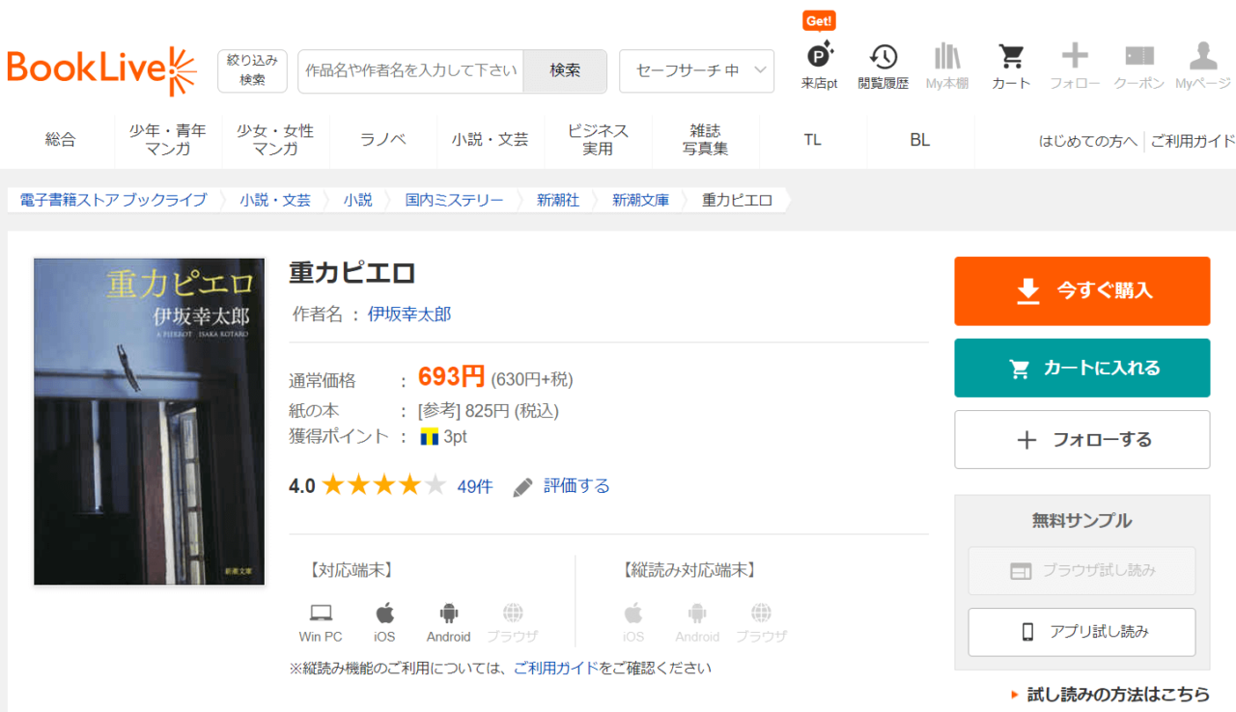Click the 重力ピエロ book cover image
Screen dimensions: 1236x712
[150, 422]
